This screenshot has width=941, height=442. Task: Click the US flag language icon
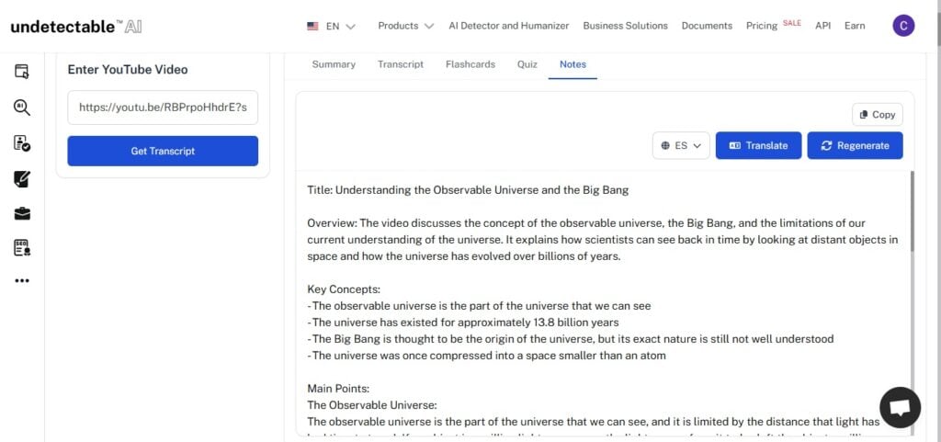[312, 27]
